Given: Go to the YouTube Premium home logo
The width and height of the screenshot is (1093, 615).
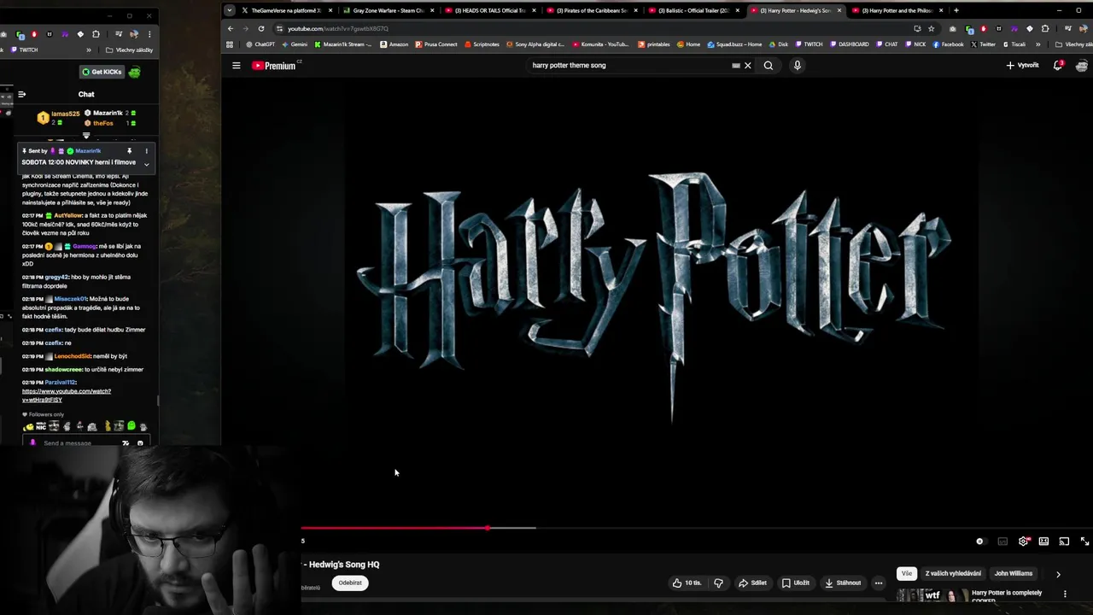Looking at the screenshot, I should [x=275, y=66].
